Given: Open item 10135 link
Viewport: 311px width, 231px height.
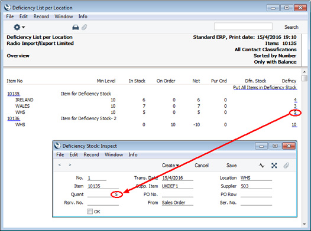Looking at the screenshot, I should click(x=14, y=94).
